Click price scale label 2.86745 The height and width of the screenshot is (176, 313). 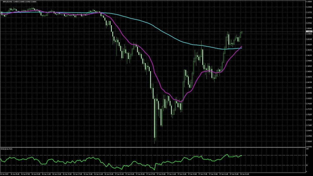tap(309, 82)
